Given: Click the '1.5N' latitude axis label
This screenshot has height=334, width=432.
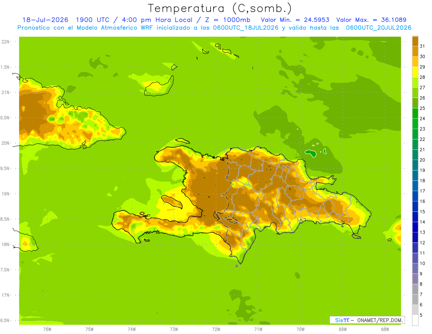Looking at the screenshot, I should coord(5,67).
